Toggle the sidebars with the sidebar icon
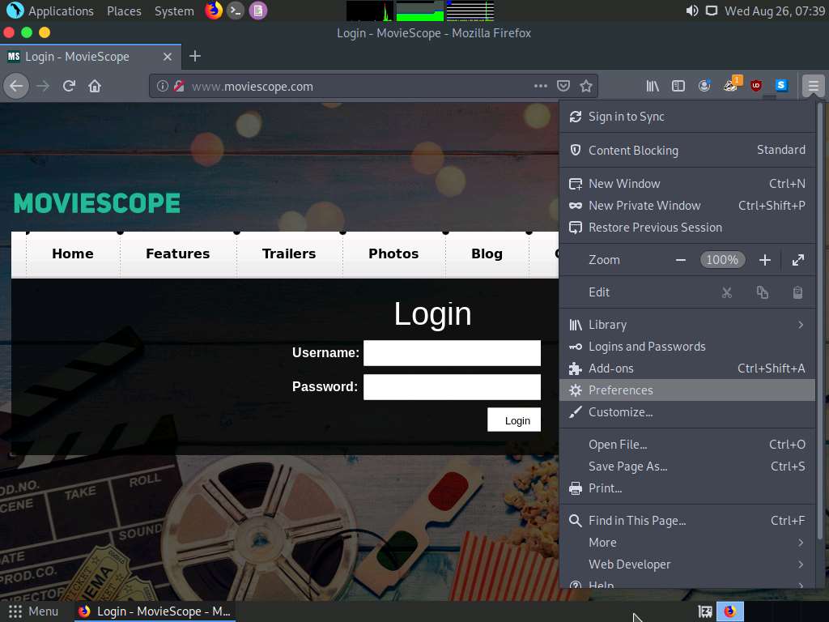This screenshot has height=622, width=829. pos(678,85)
